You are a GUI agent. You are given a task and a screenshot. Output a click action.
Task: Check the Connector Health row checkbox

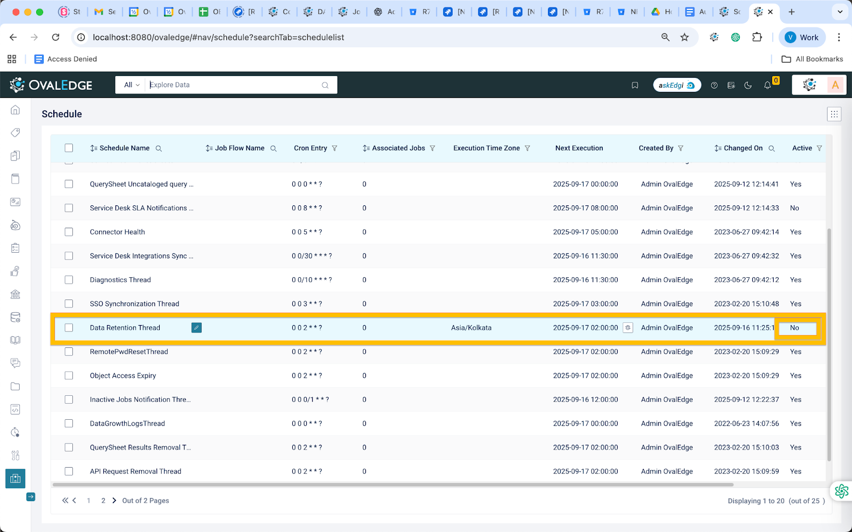69,232
